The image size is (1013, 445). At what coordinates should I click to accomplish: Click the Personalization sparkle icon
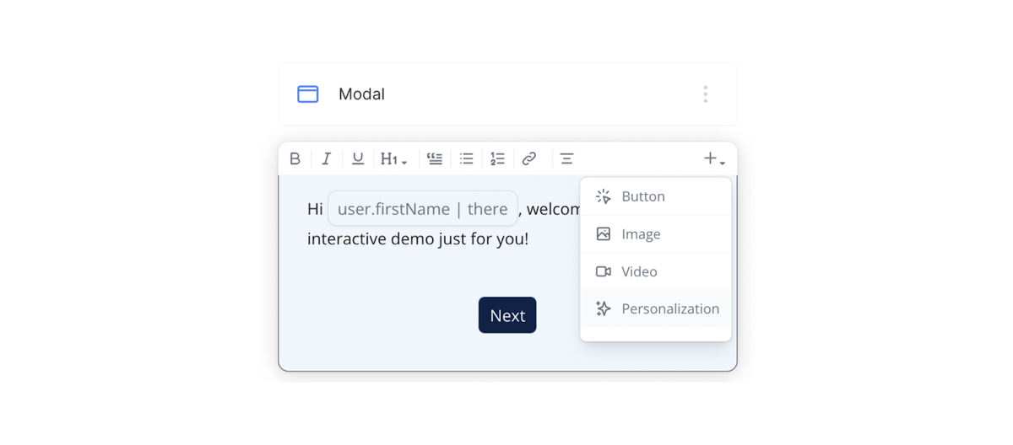pyautogui.click(x=603, y=308)
